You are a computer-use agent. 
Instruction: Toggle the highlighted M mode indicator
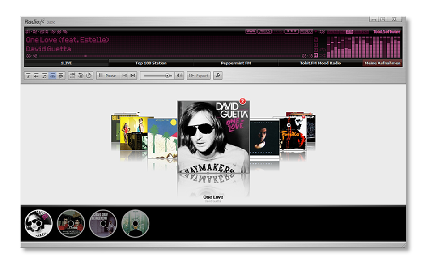pyautogui.click(x=316, y=55)
